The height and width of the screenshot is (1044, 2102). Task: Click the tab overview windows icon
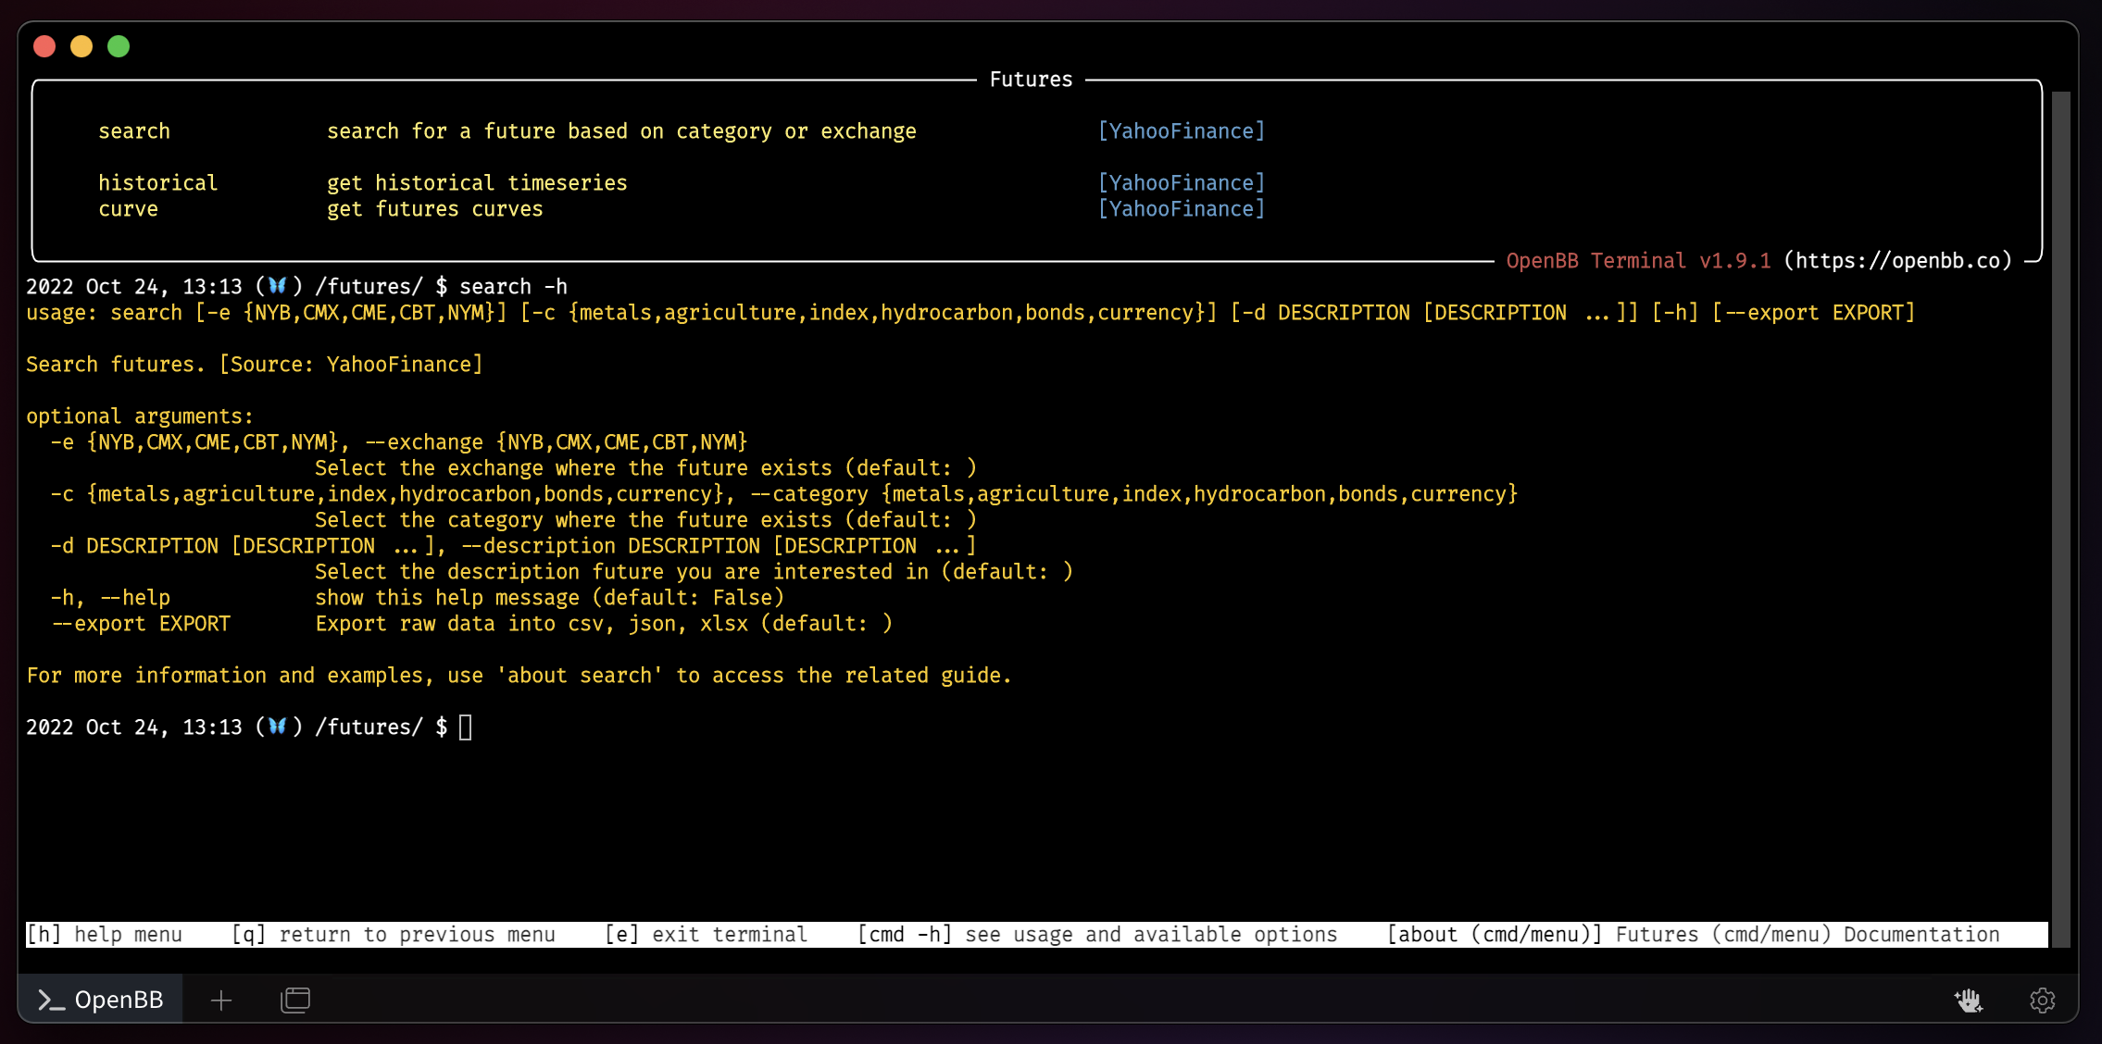coord(295,1000)
